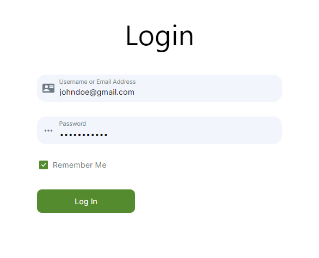This screenshot has height=258, width=319.
Task: Submit the form with green Log In button
Action: [x=86, y=201]
